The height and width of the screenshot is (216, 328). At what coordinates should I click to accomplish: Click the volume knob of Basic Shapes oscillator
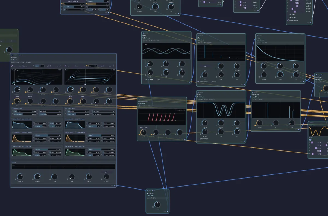coord(17,90)
